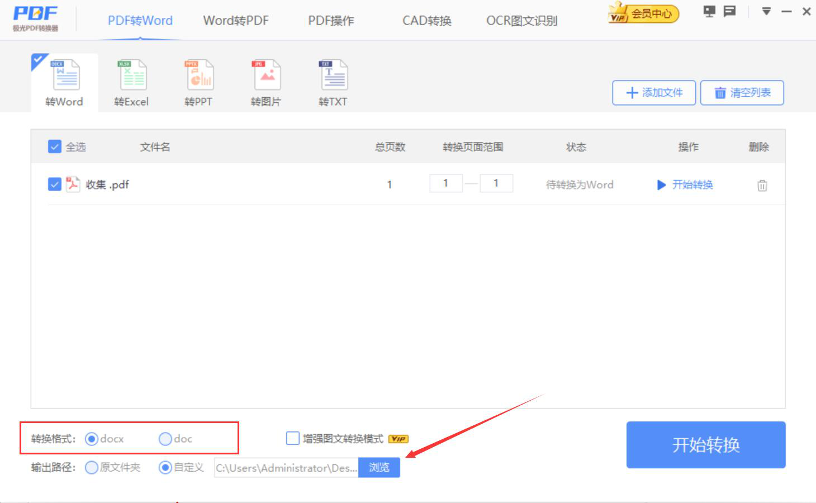The width and height of the screenshot is (816, 503).
Task: Choose 自定义 output path option
Action: [x=165, y=467]
